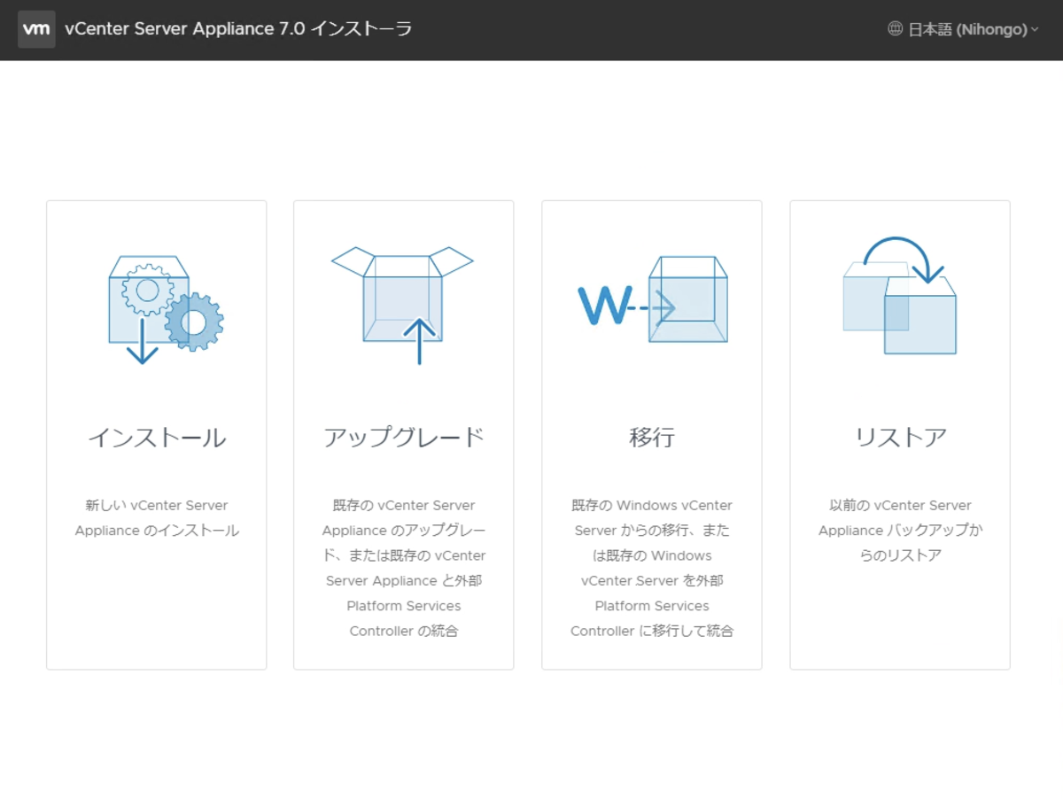Select the インストール heading
The width and height of the screenshot is (1063, 799).
pos(157,438)
